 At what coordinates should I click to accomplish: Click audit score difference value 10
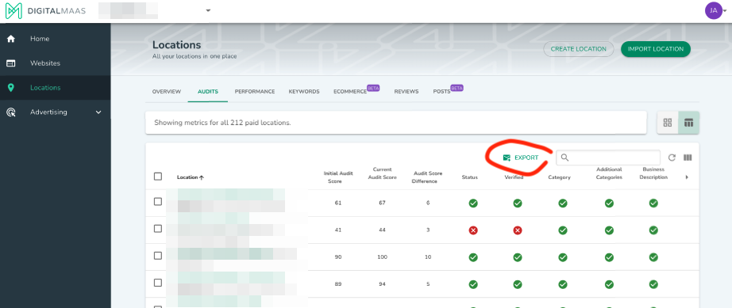click(x=428, y=257)
